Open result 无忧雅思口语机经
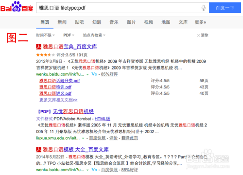This screenshot has height=175, width=243. click(x=73, y=111)
